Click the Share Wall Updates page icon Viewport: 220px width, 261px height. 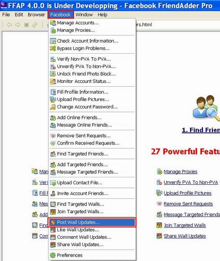[159, 236]
